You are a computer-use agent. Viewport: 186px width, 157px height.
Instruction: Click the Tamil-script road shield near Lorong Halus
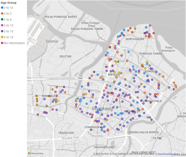click(157, 138)
